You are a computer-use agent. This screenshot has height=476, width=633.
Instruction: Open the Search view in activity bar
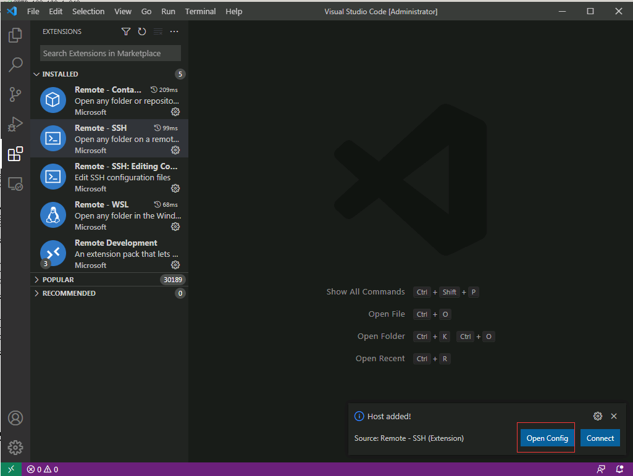coord(15,65)
